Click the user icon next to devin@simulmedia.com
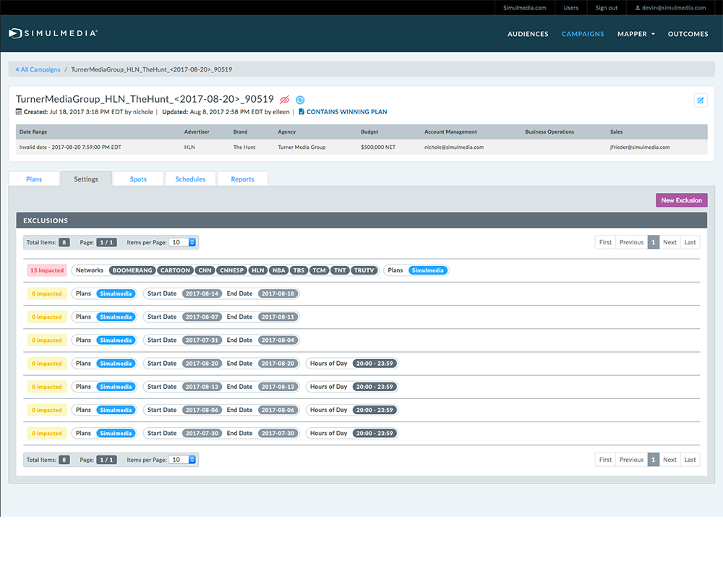 [x=638, y=8]
